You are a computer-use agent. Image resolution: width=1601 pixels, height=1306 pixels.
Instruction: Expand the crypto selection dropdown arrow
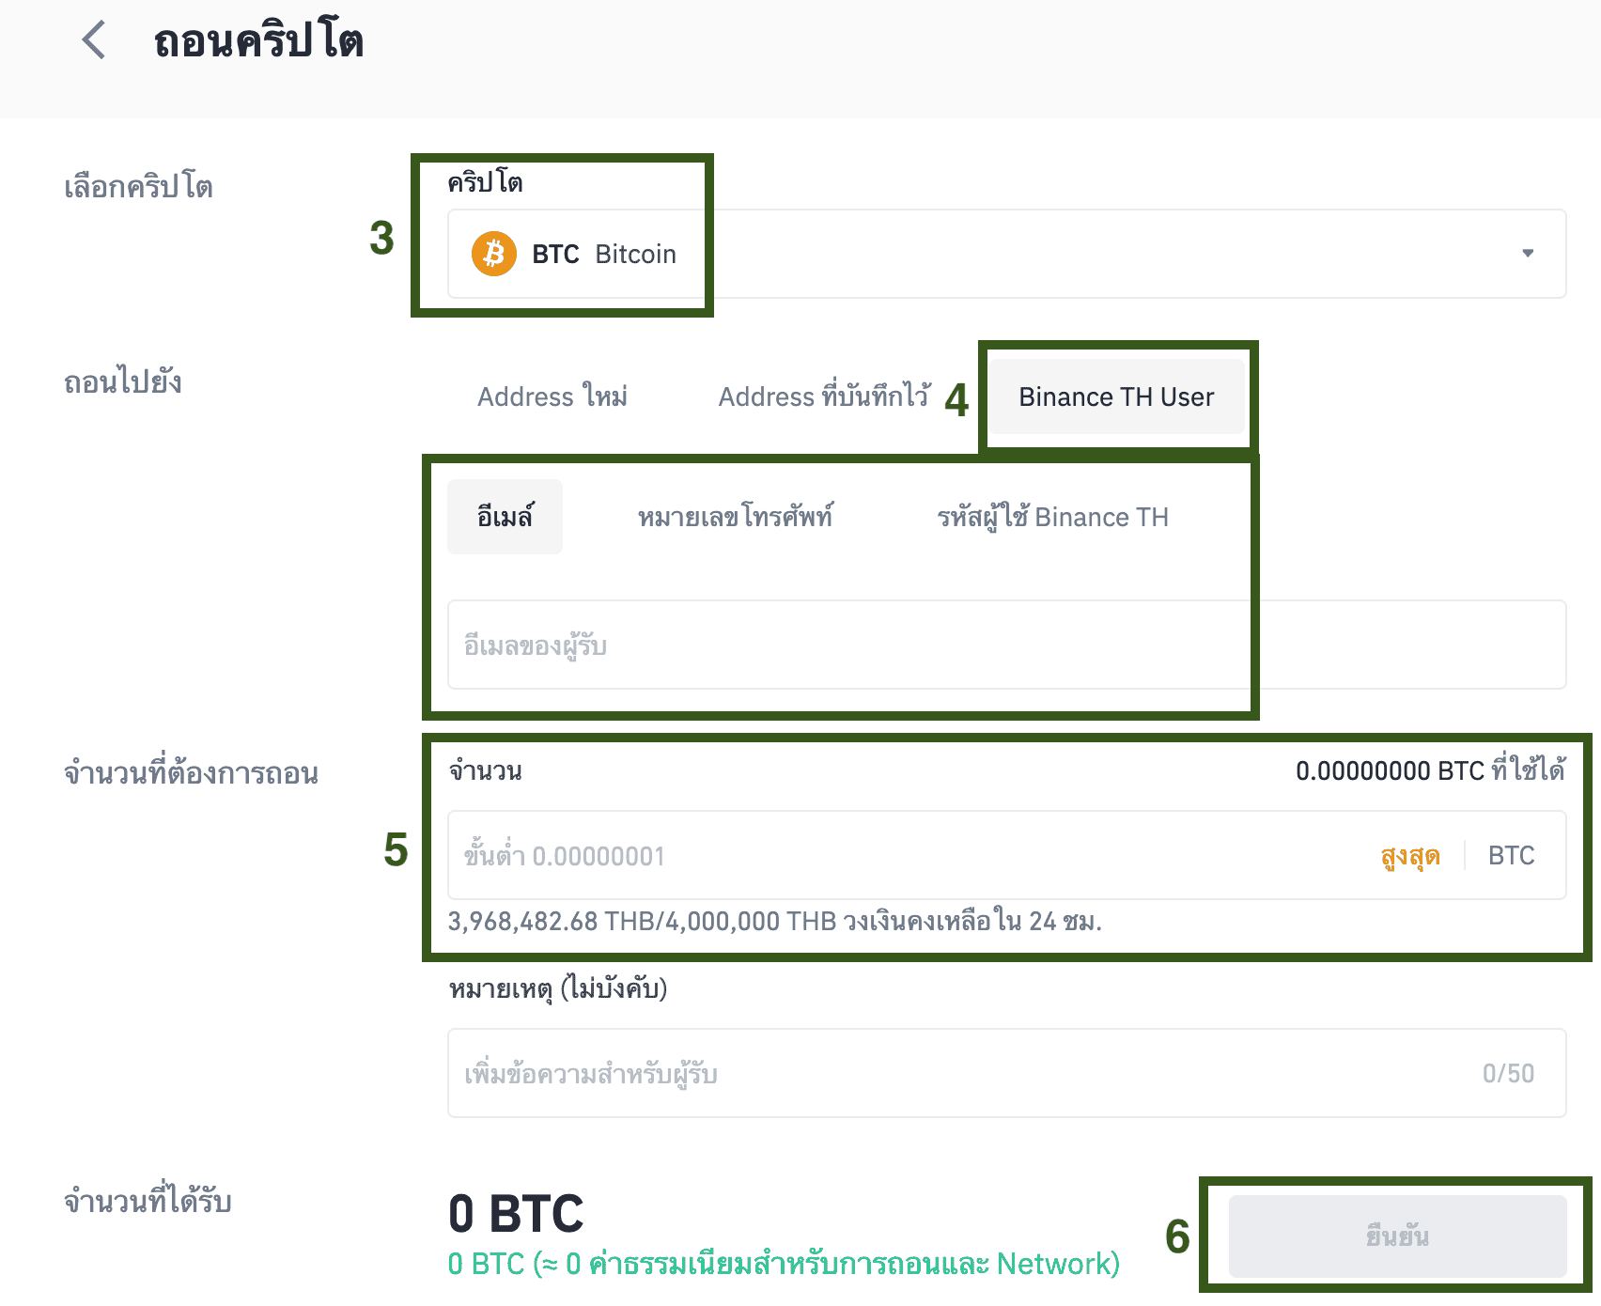click(x=1528, y=253)
